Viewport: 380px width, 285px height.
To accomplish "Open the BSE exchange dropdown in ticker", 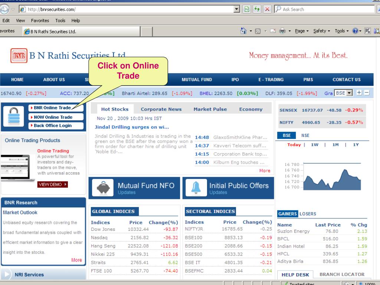I will (x=343, y=93).
